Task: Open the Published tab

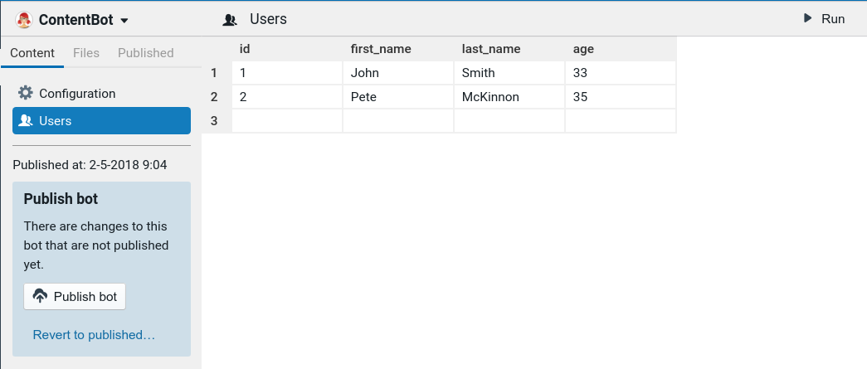Action: 146,53
